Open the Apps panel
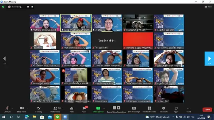This screenshot has height=120, width=214. point(176,109)
